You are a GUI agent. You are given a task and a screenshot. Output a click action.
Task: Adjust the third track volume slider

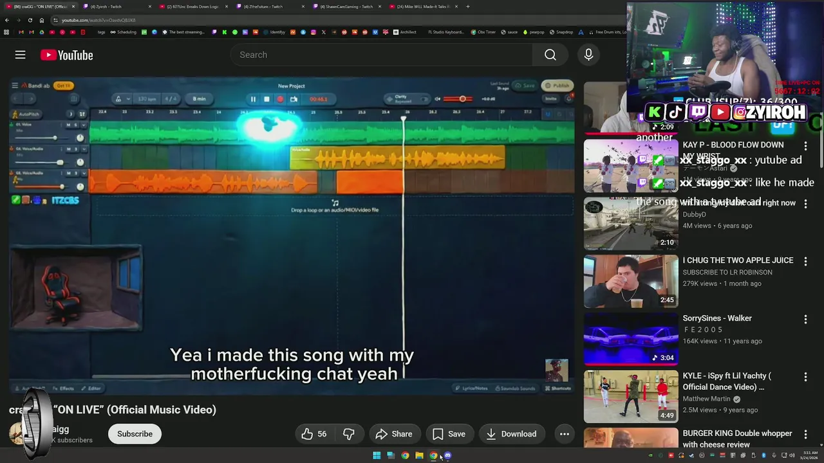pyautogui.click(x=42, y=186)
